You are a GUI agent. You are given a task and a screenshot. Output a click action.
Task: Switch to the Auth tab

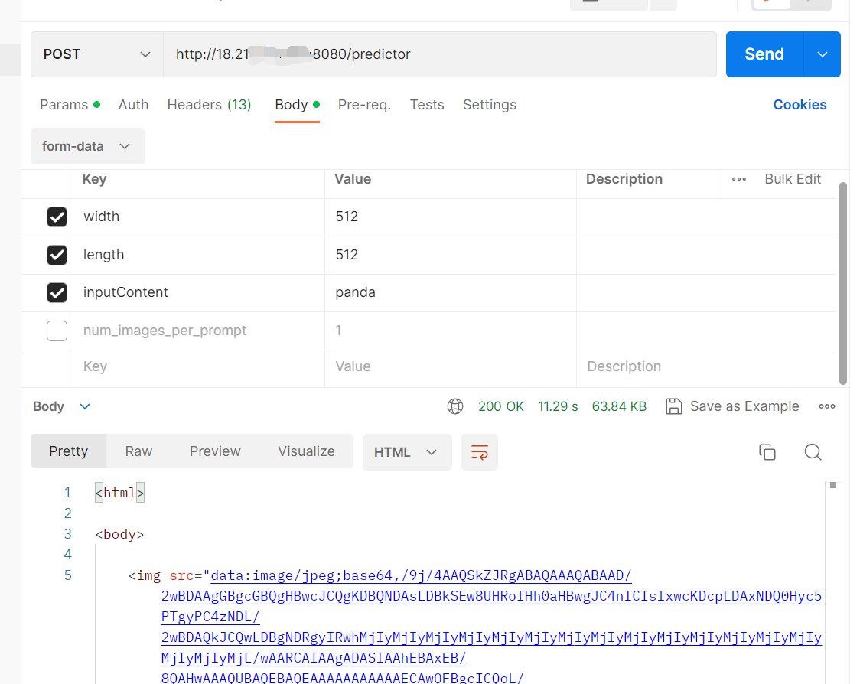pyautogui.click(x=133, y=105)
